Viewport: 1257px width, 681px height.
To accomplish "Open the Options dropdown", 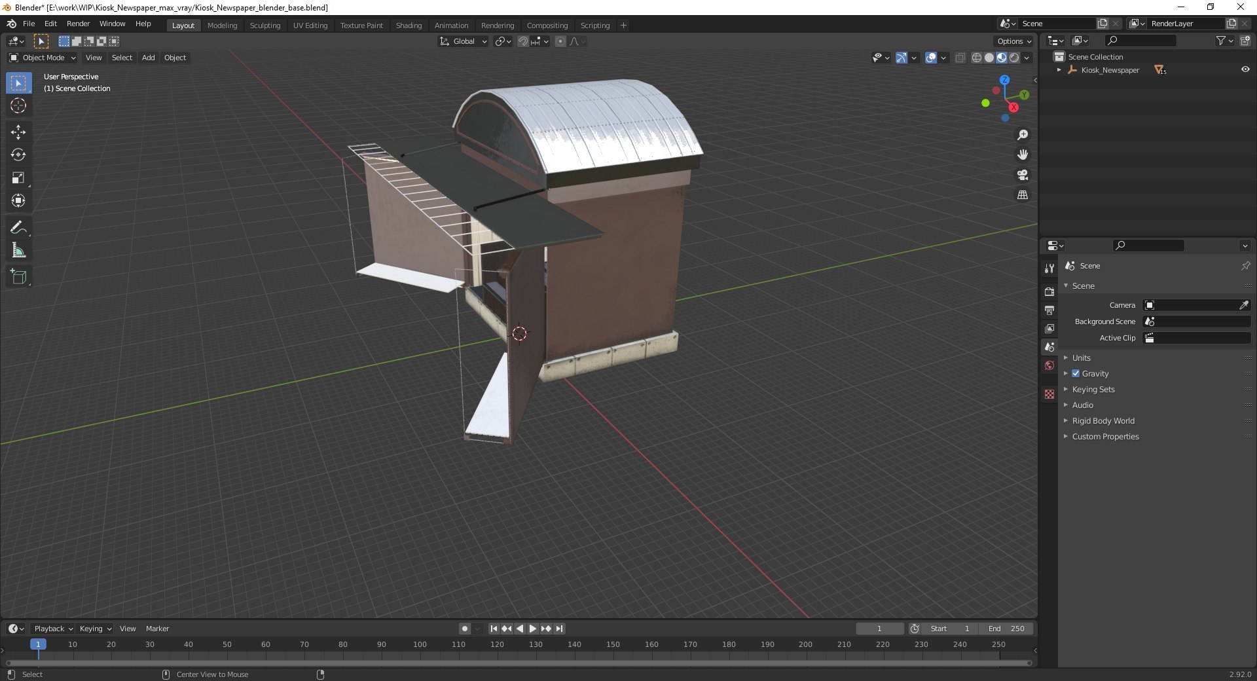I will click(1014, 41).
